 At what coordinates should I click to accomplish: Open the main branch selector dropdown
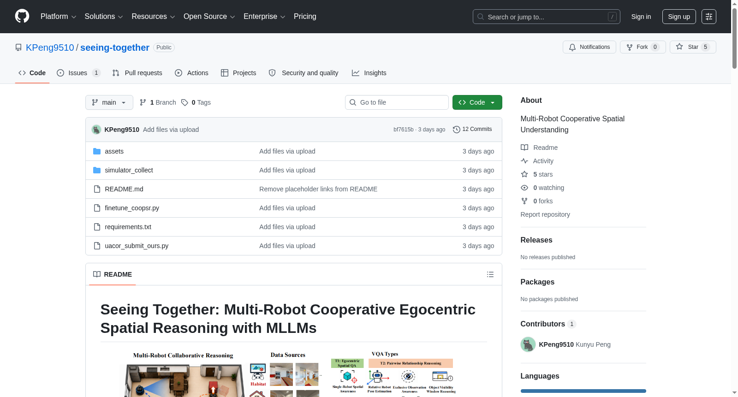point(109,102)
